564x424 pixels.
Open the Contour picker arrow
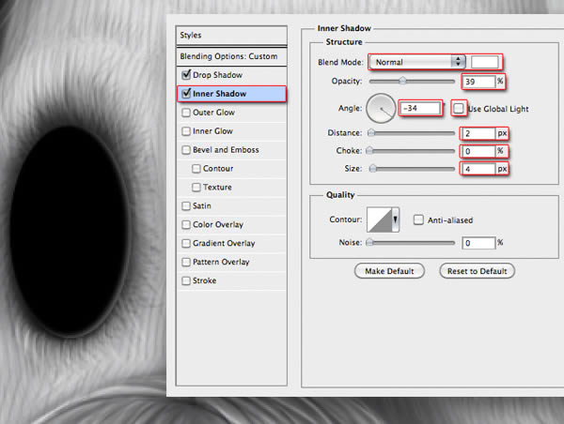point(396,219)
